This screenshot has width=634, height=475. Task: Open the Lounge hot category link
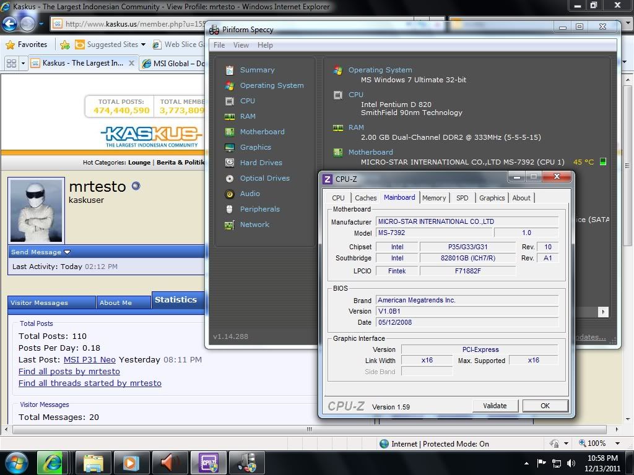[x=139, y=163]
